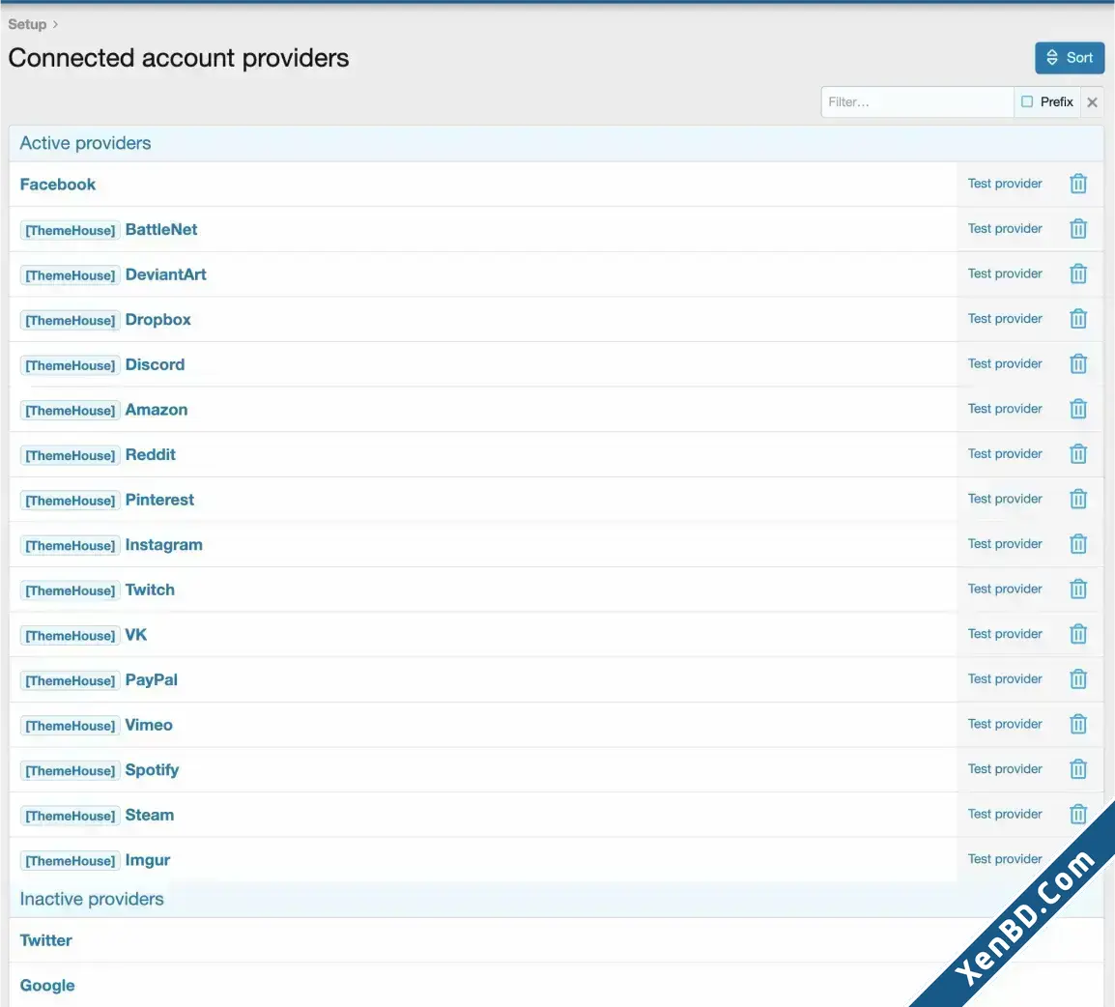Viewport: 1115px width, 1007px height.
Task: Delete the Facebook provider via trash icon
Action: (x=1078, y=184)
